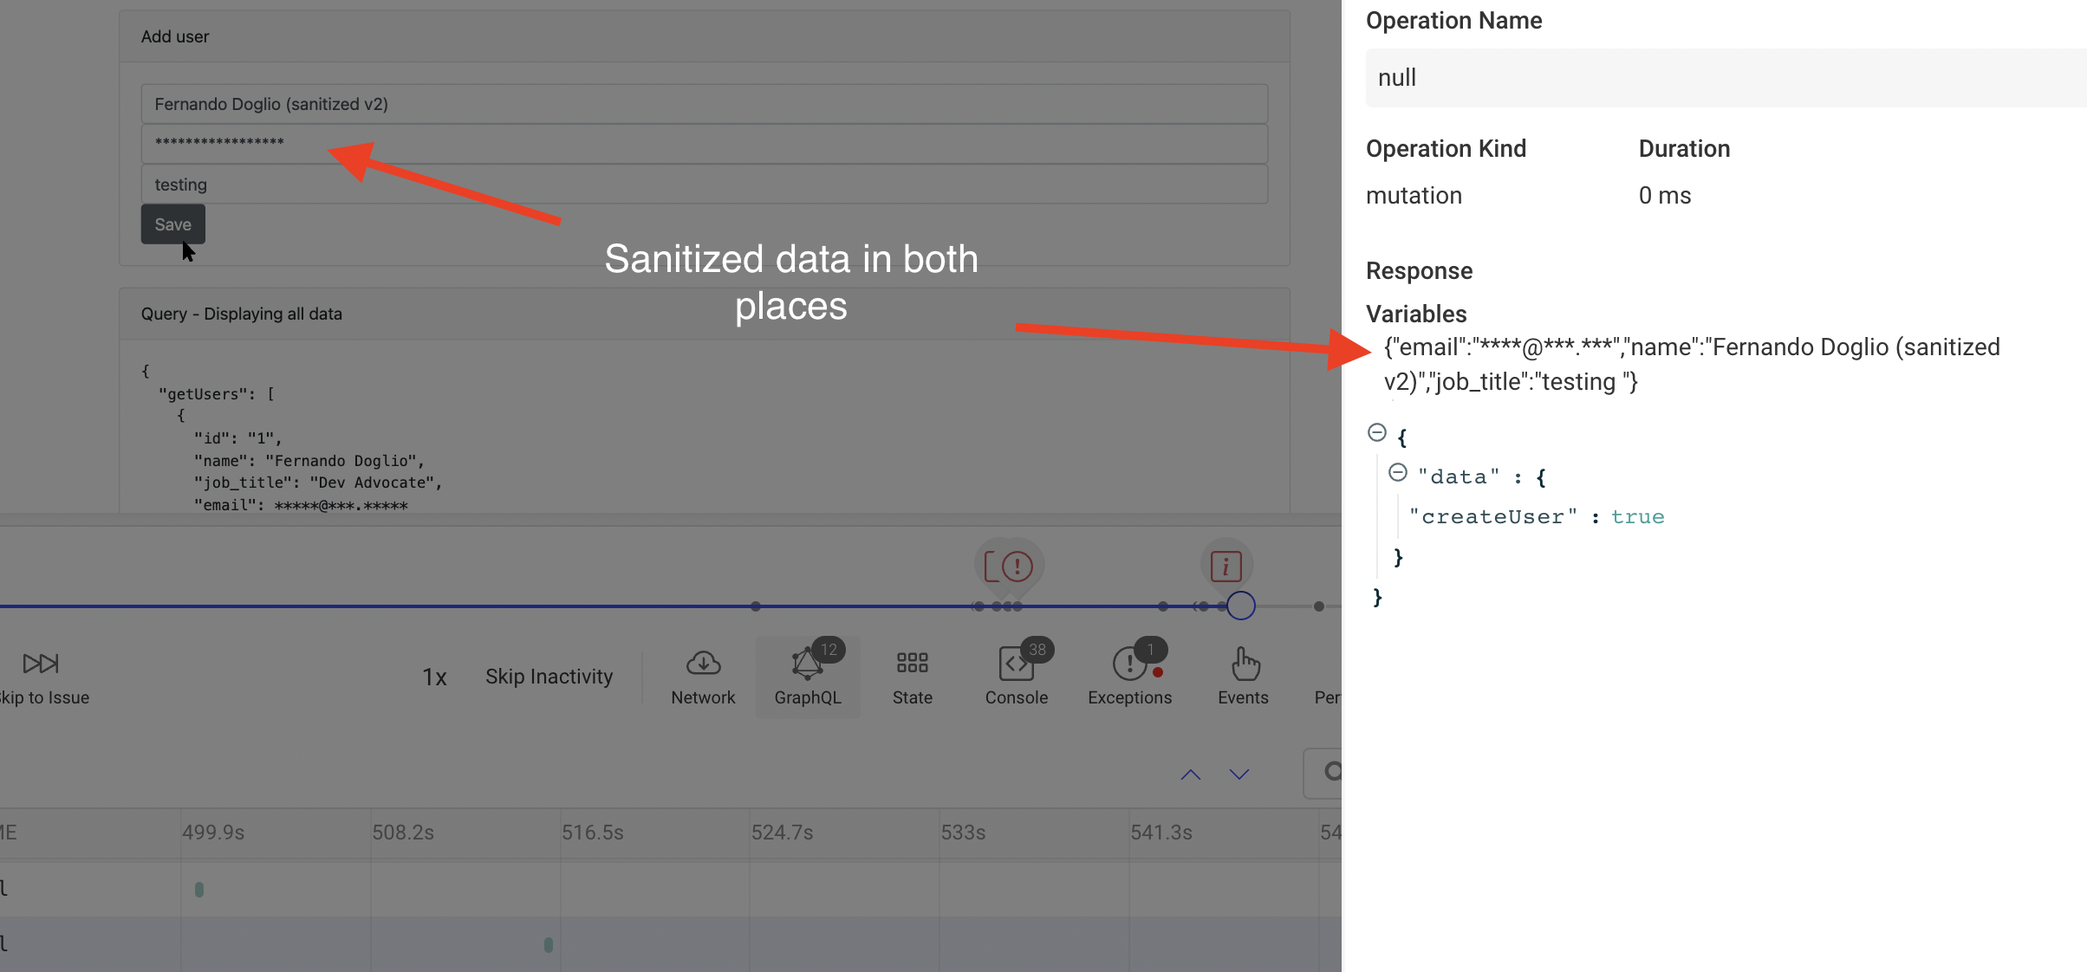
Task: Toggle the 1x playback speed
Action: [435, 677]
